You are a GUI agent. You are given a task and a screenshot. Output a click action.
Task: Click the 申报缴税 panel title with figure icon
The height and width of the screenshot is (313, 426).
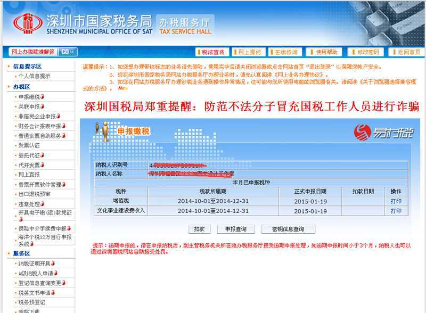click(123, 131)
